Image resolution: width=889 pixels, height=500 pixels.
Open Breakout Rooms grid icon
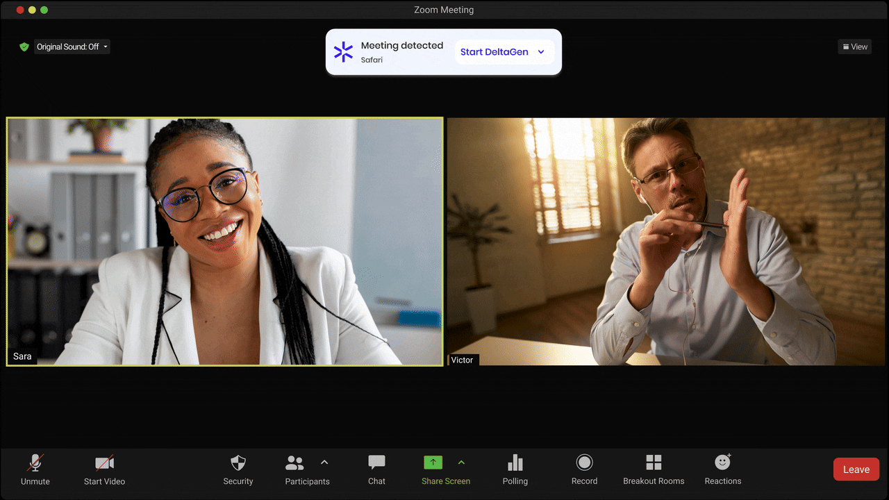tap(654, 462)
